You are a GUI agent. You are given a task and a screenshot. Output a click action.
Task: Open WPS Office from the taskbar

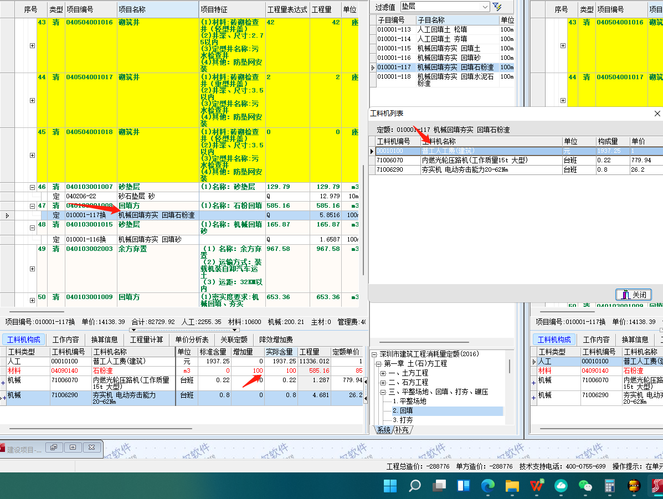537,486
